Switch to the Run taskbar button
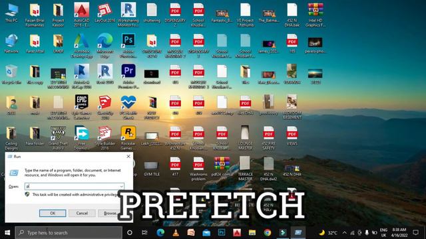The height and width of the screenshot is (239, 426). [x=298, y=232]
